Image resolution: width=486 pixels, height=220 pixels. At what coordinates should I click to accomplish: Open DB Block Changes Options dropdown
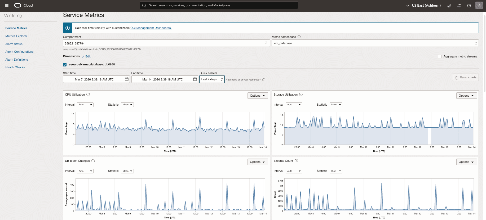[258, 162]
